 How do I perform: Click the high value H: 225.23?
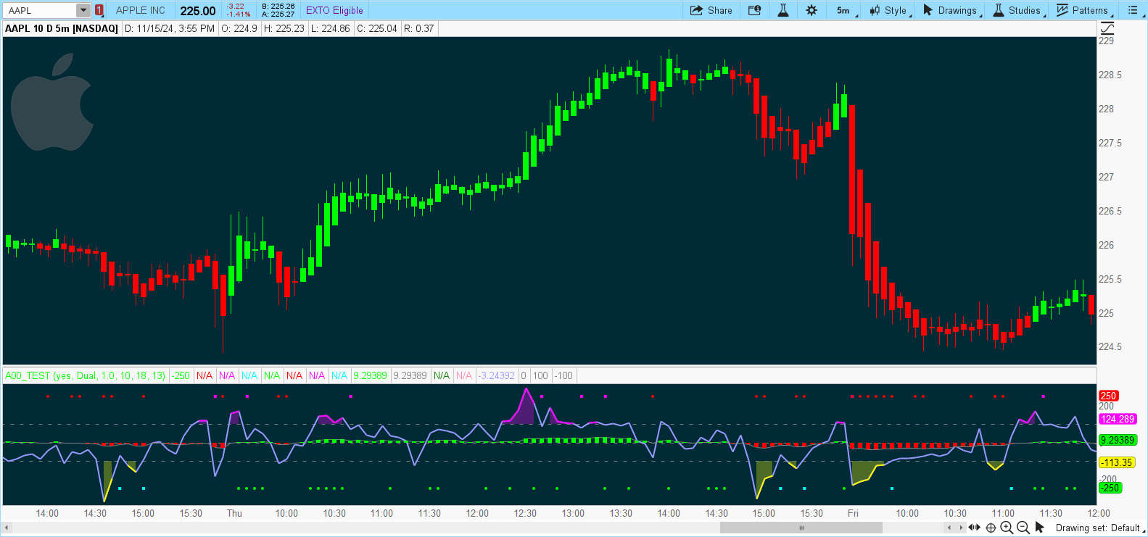[x=284, y=28]
